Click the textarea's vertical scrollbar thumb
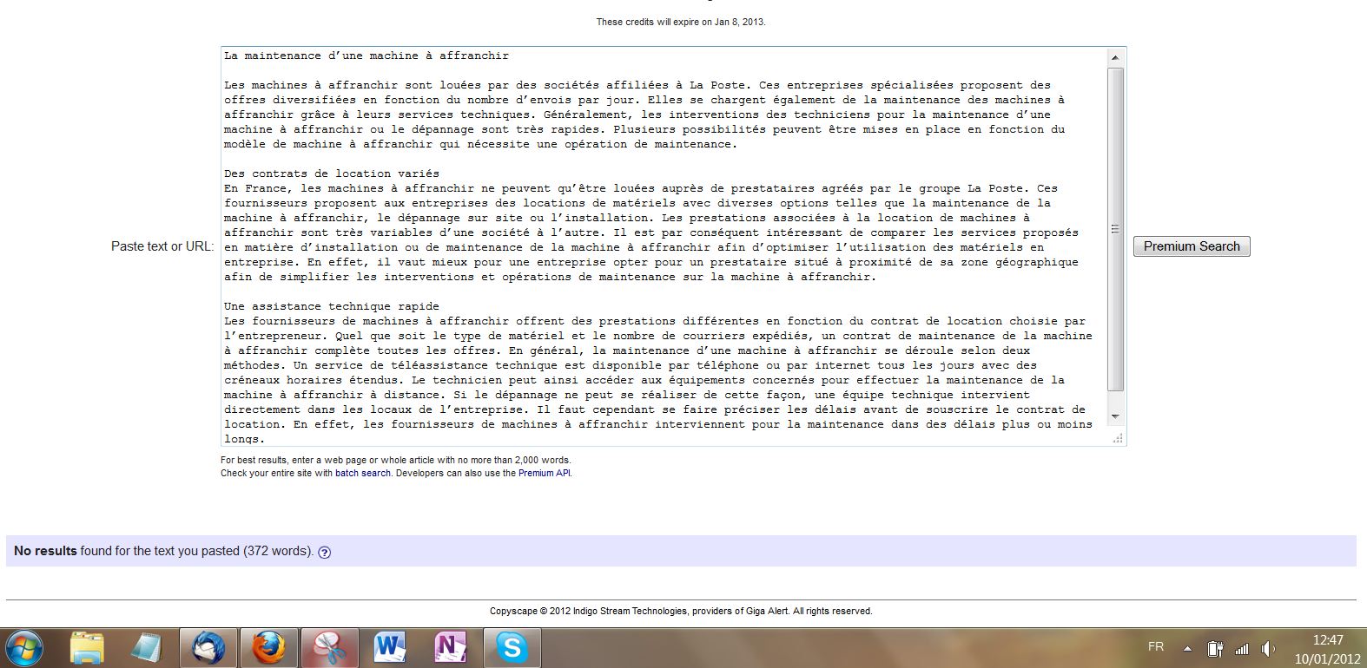Viewport: 1367px width, 668px height. pyautogui.click(x=1115, y=229)
